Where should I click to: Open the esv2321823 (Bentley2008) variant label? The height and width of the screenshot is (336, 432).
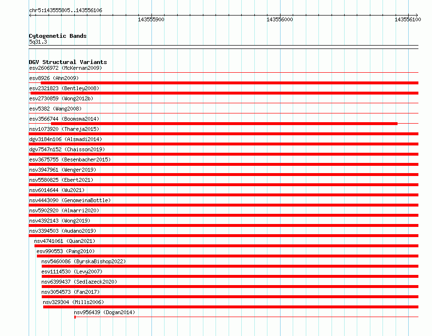pos(64,88)
